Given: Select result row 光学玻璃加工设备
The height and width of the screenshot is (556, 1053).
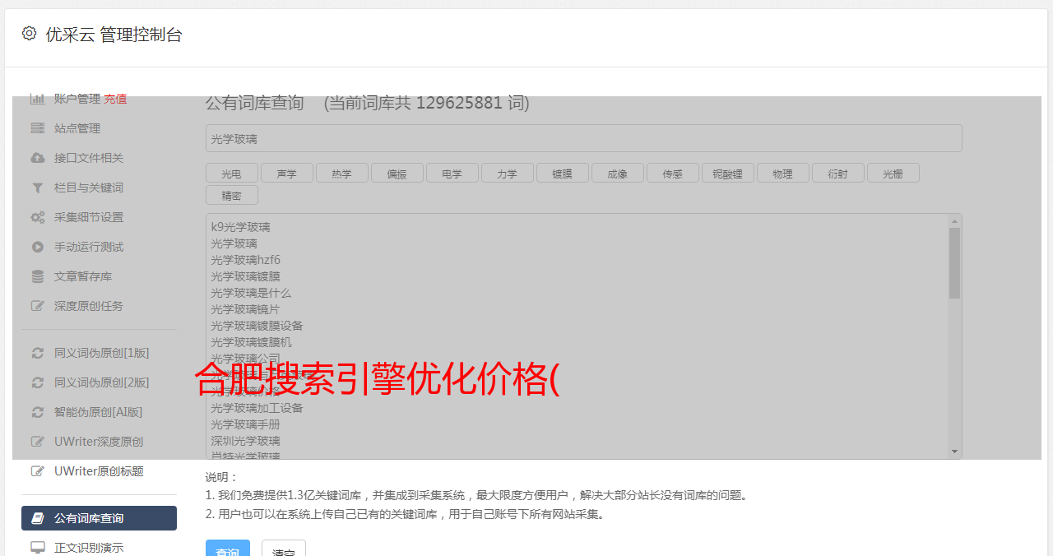Looking at the screenshot, I should [x=257, y=408].
